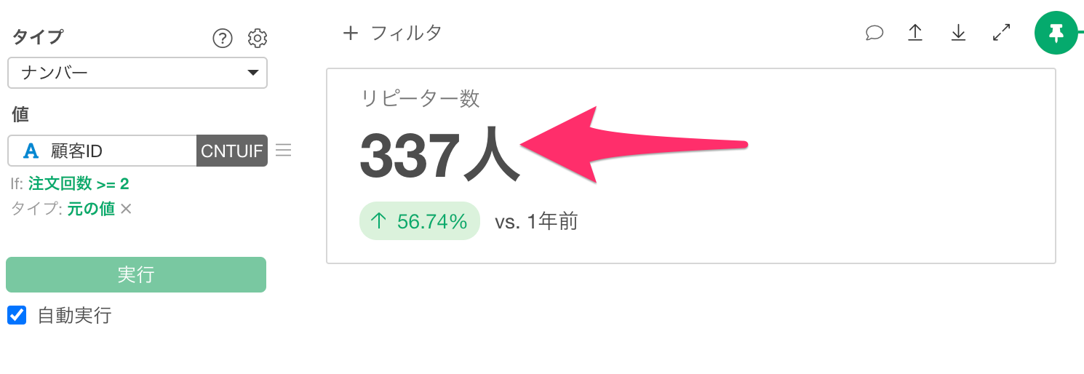Open the CNTUIF aggregation function selector
Viewport: 1084px width, 374px height.
232,151
